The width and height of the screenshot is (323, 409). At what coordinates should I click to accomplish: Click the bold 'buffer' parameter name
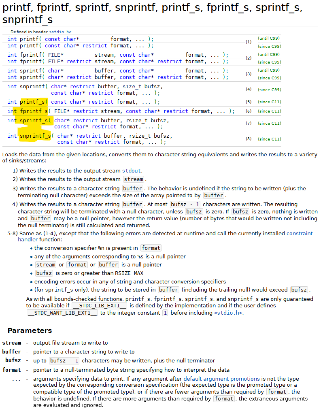(x=11, y=351)
